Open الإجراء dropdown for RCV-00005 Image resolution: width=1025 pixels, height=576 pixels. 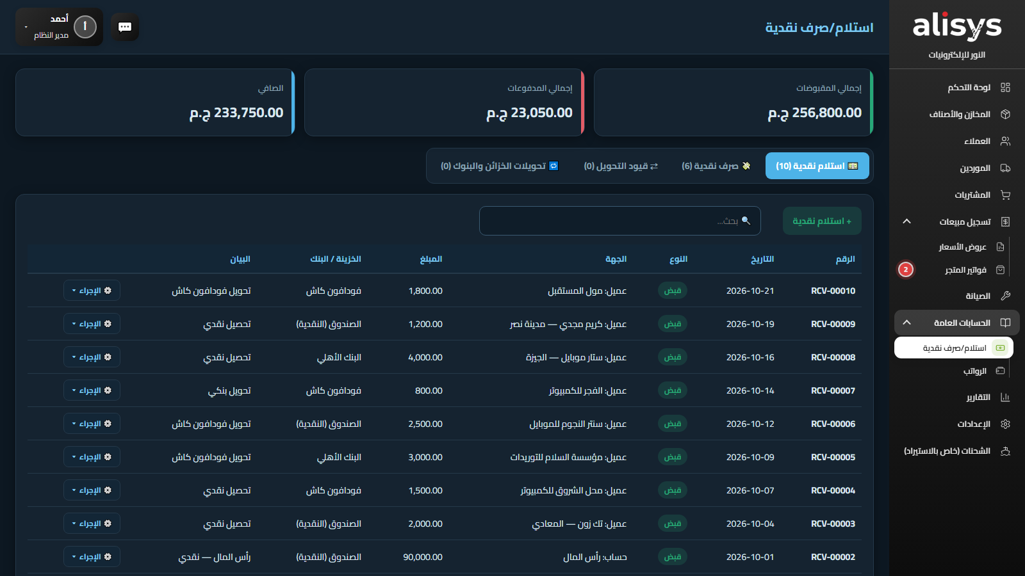92,457
